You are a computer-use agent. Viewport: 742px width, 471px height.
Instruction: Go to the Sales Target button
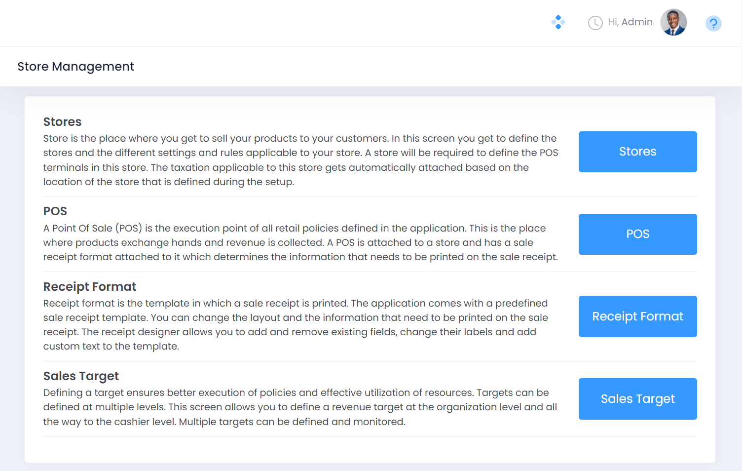click(x=637, y=399)
